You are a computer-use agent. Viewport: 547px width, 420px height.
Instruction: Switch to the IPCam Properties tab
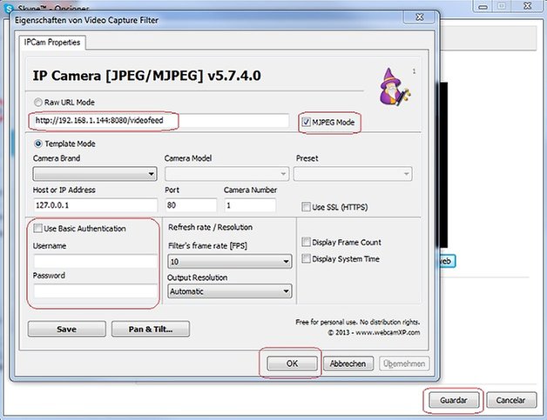pyautogui.click(x=52, y=43)
